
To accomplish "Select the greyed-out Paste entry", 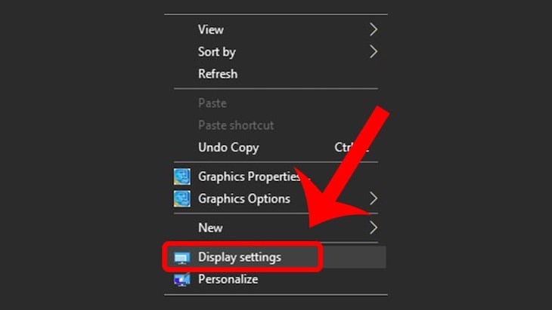I will (x=212, y=103).
